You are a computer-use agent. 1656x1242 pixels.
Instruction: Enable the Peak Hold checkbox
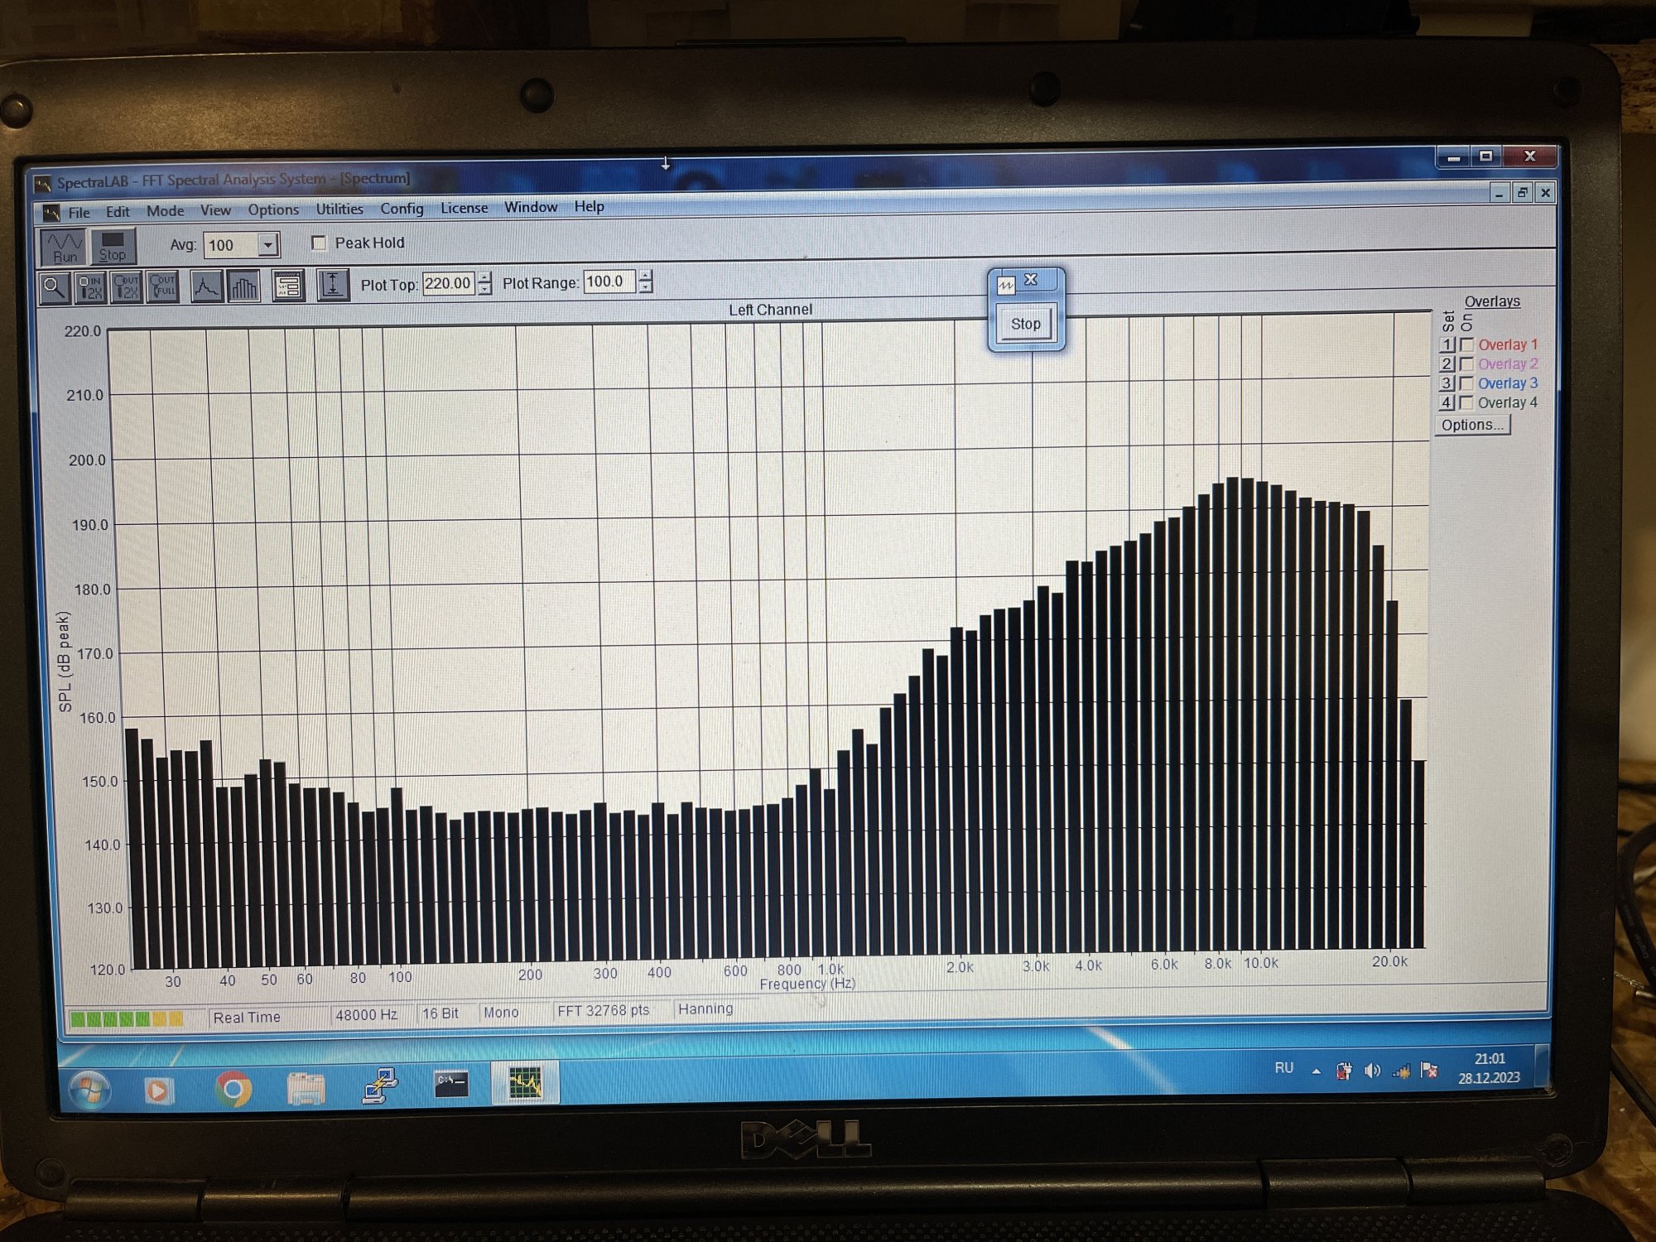319,243
